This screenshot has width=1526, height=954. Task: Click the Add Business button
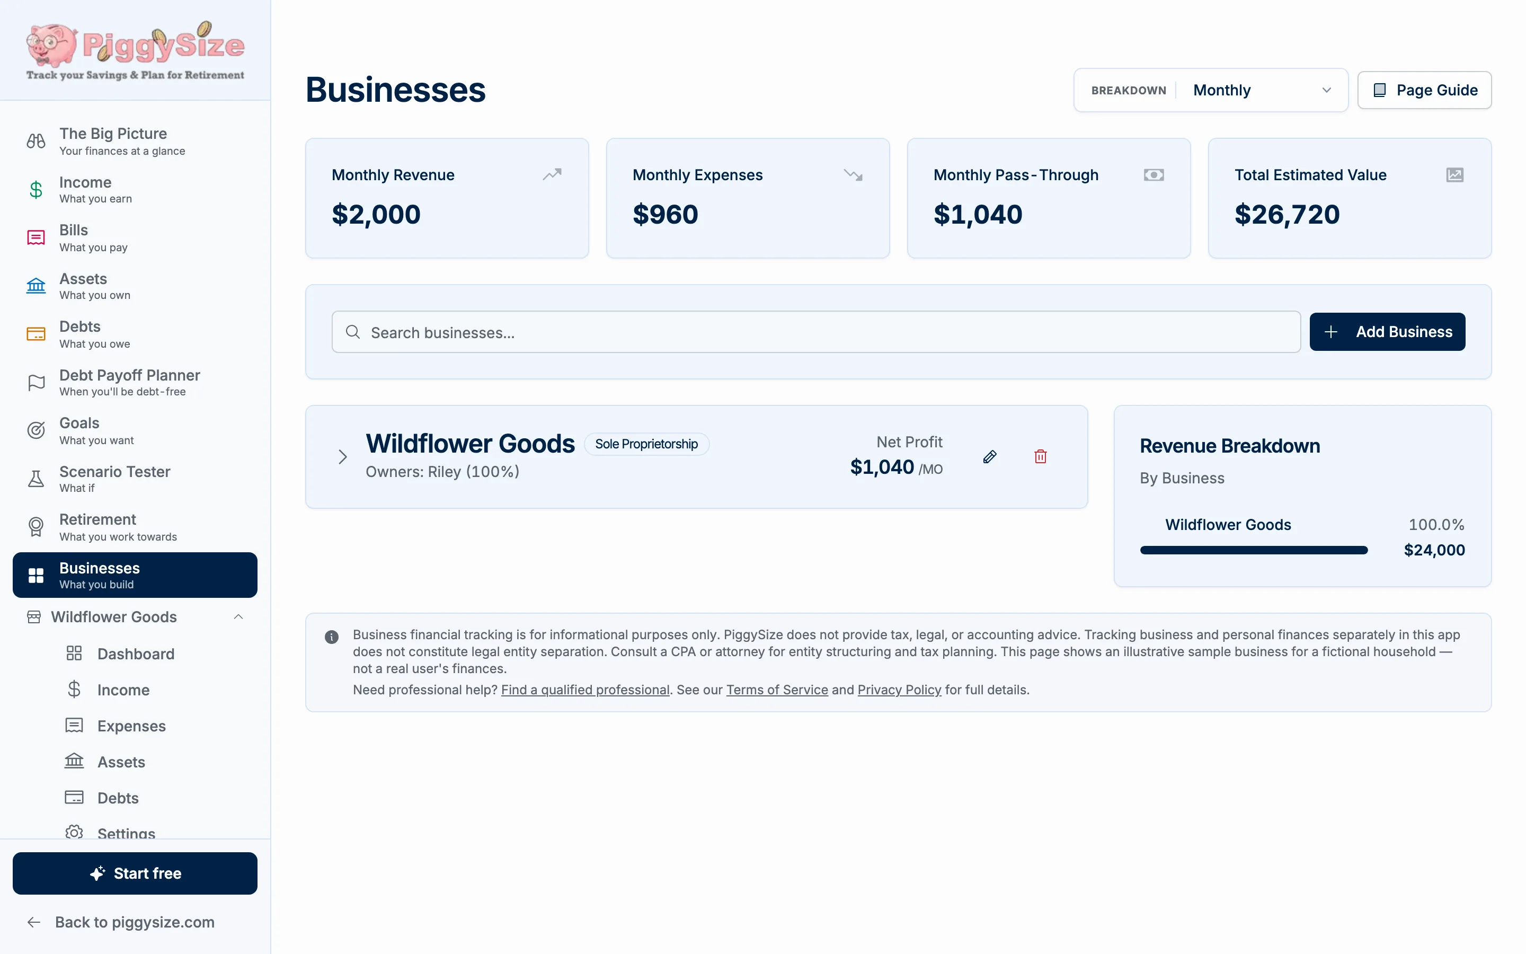(x=1387, y=332)
